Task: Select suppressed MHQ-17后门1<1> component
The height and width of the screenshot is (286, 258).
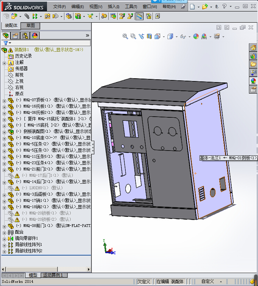Action: [47, 175]
